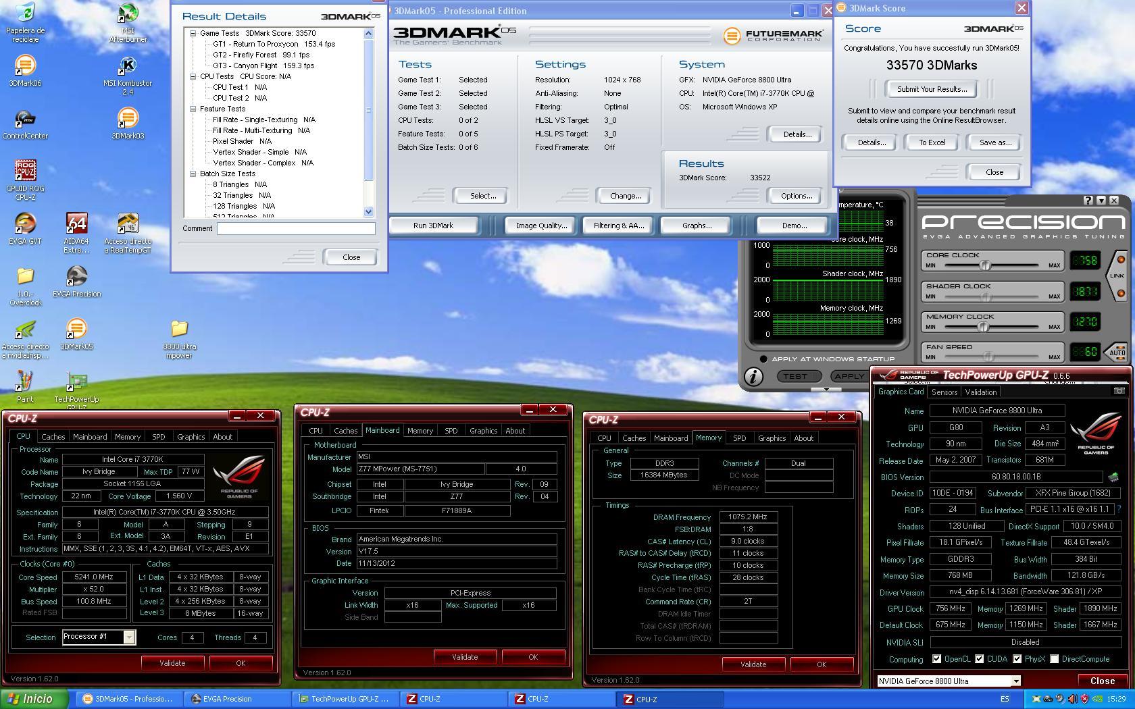Screen dimensions: 1135x709
Task: Uncheck the PhysX checkbox in GPU-Z
Action: click(1017, 659)
